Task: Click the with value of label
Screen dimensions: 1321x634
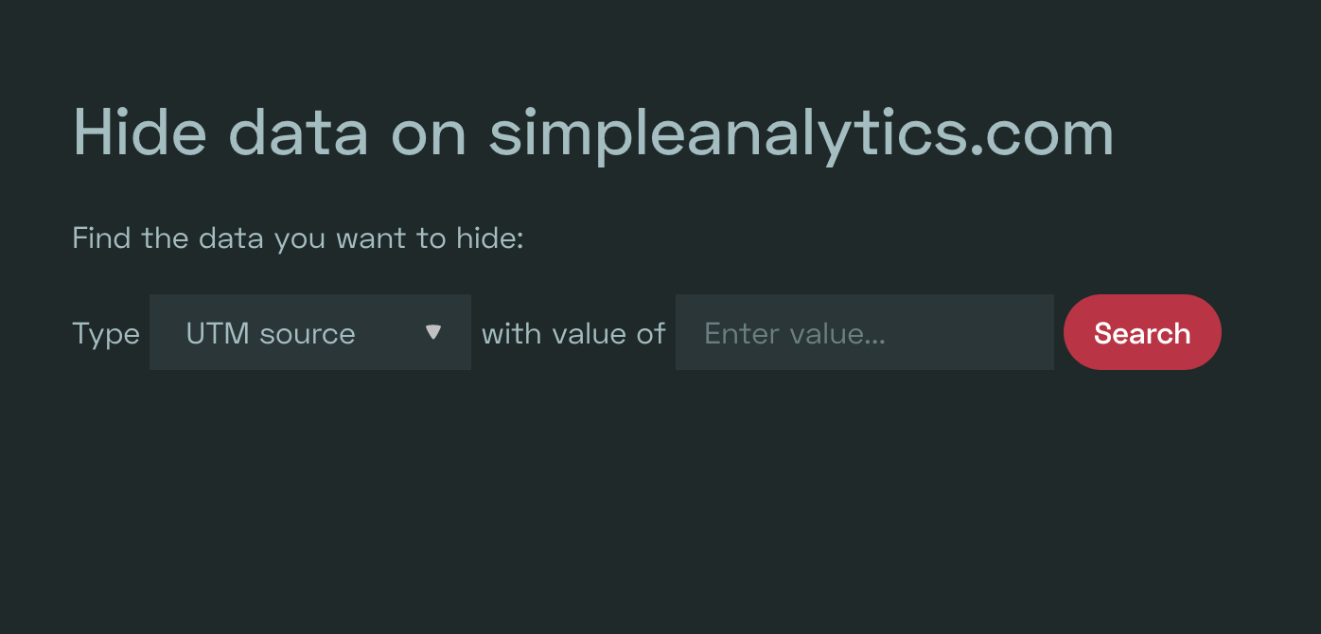Action: click(572, 333)
